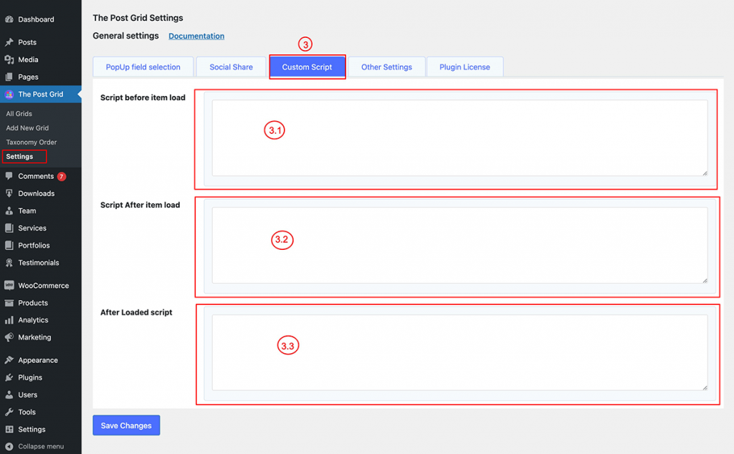Click the comments count badge showing 7
This screenshot has height=454, width=734.
[62, 176]
